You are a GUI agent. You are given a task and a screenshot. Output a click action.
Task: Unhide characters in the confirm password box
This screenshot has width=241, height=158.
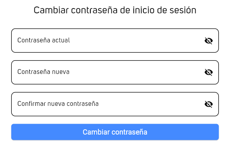[x=209, y=104]
